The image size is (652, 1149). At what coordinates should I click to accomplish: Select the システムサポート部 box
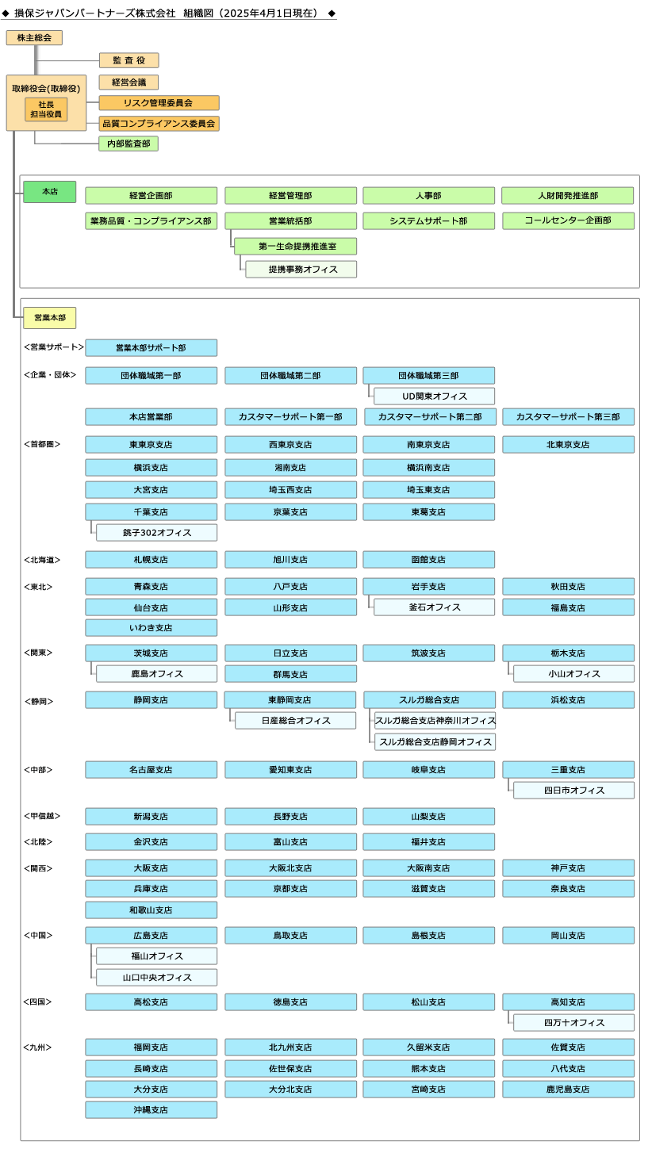(x=429, y=221)
